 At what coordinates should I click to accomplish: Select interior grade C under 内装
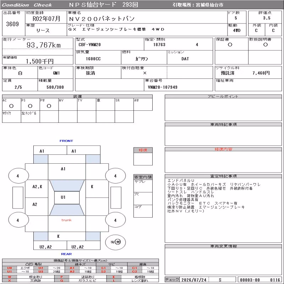tap(273, 30)
